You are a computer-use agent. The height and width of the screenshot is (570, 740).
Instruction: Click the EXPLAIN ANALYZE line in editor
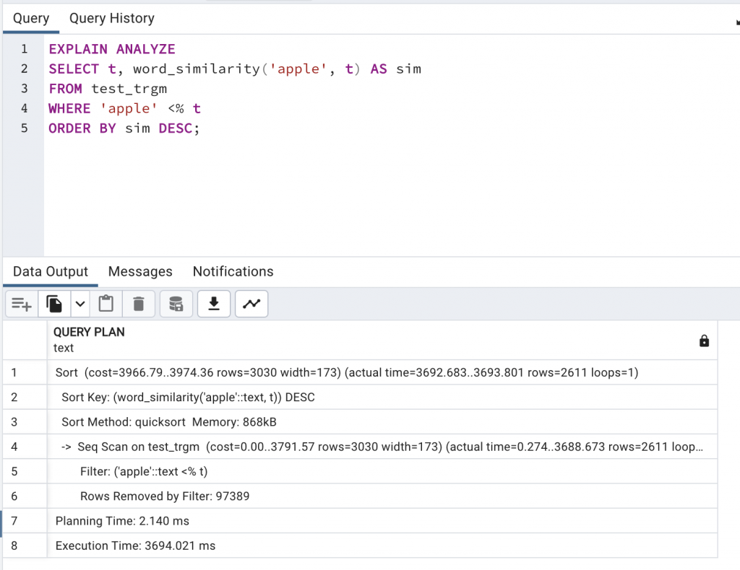click(x=112, y=49)
